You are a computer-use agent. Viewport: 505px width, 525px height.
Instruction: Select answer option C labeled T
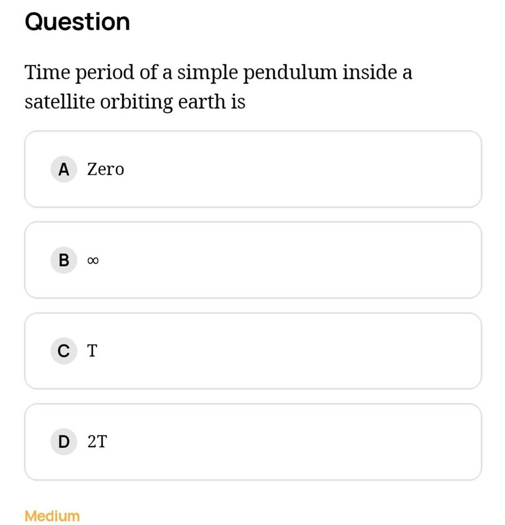coord(252,351)
